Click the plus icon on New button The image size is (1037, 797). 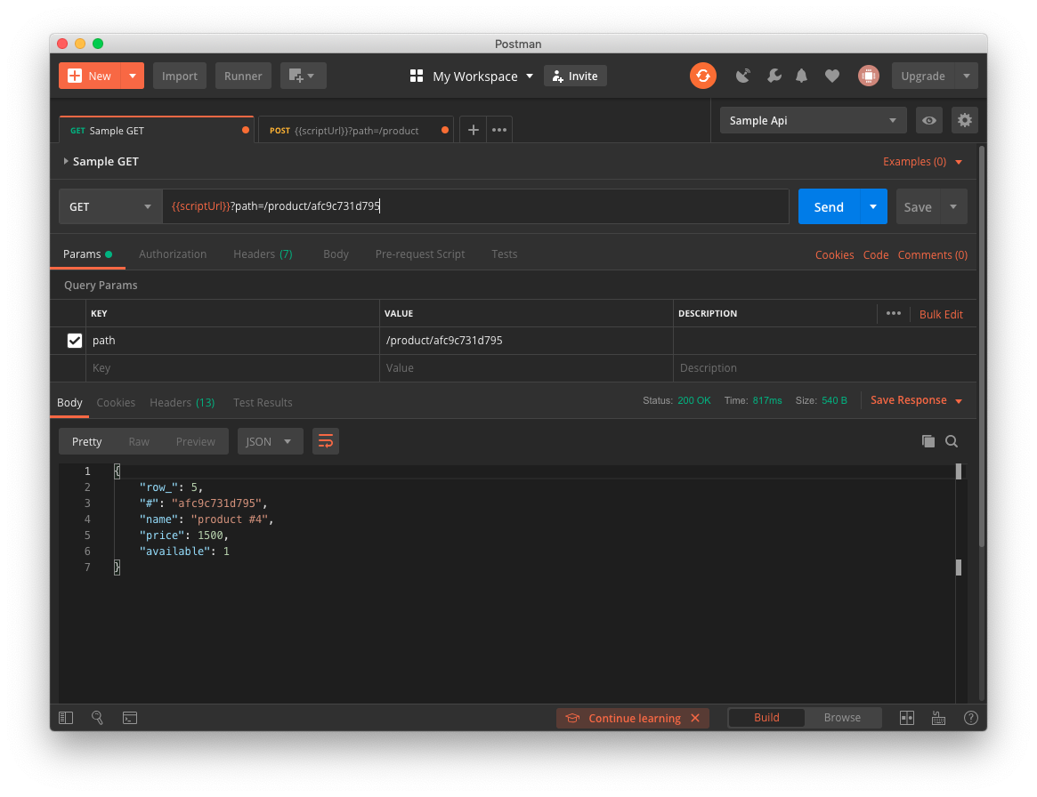pos(75,76)
